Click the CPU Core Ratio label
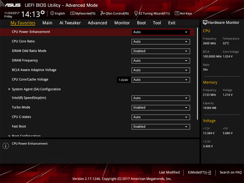 (23, 41)
